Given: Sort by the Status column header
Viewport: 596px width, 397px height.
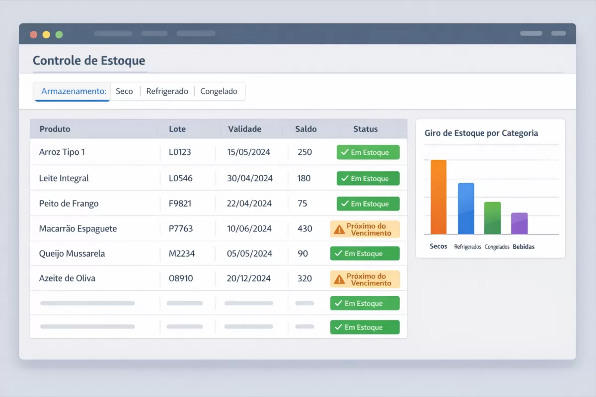Looking at the screenshot, I should [x=366, y=129].
